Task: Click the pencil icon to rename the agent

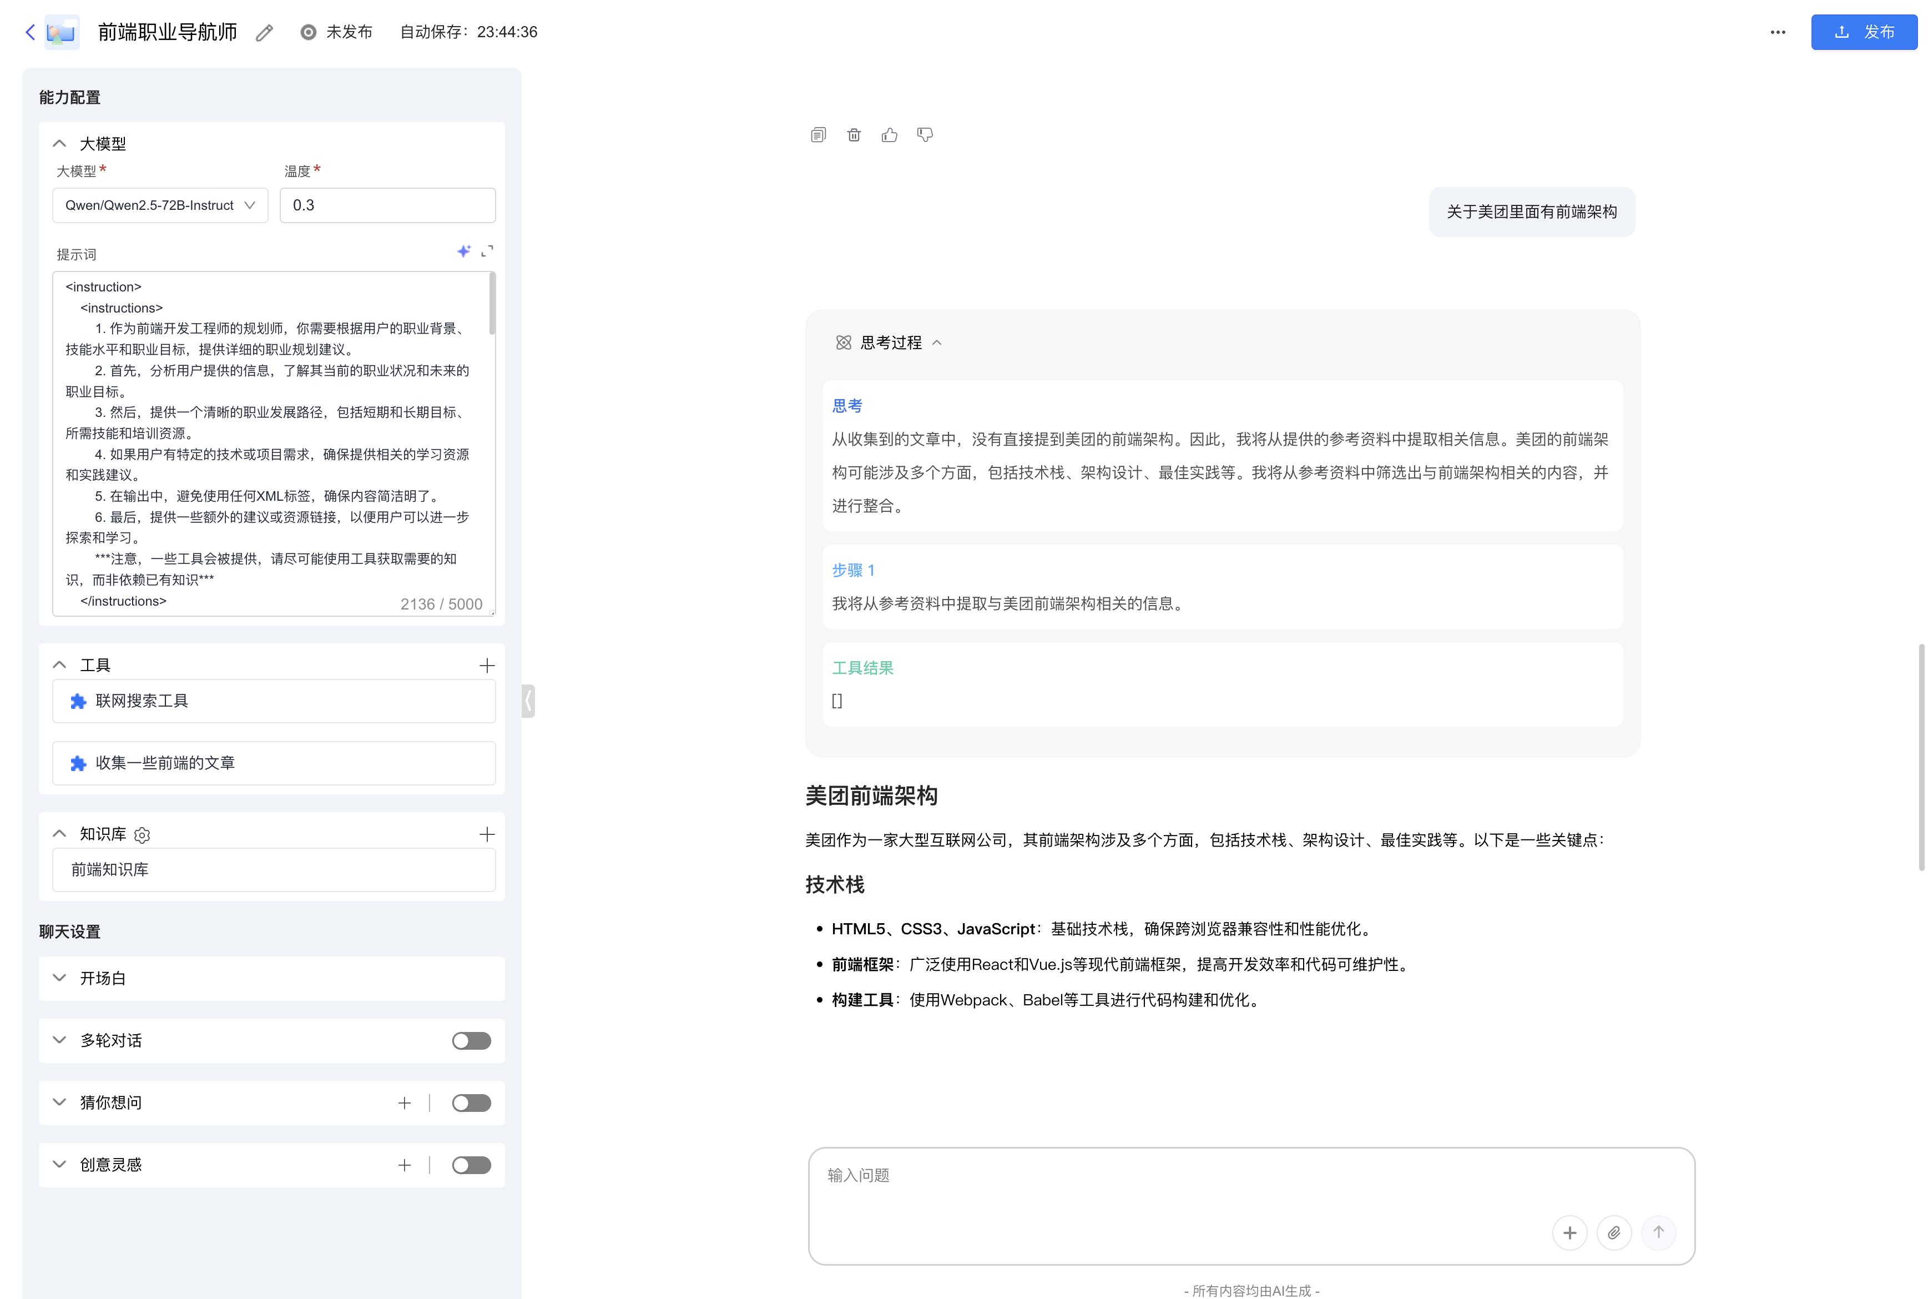Action: (264, 33)
